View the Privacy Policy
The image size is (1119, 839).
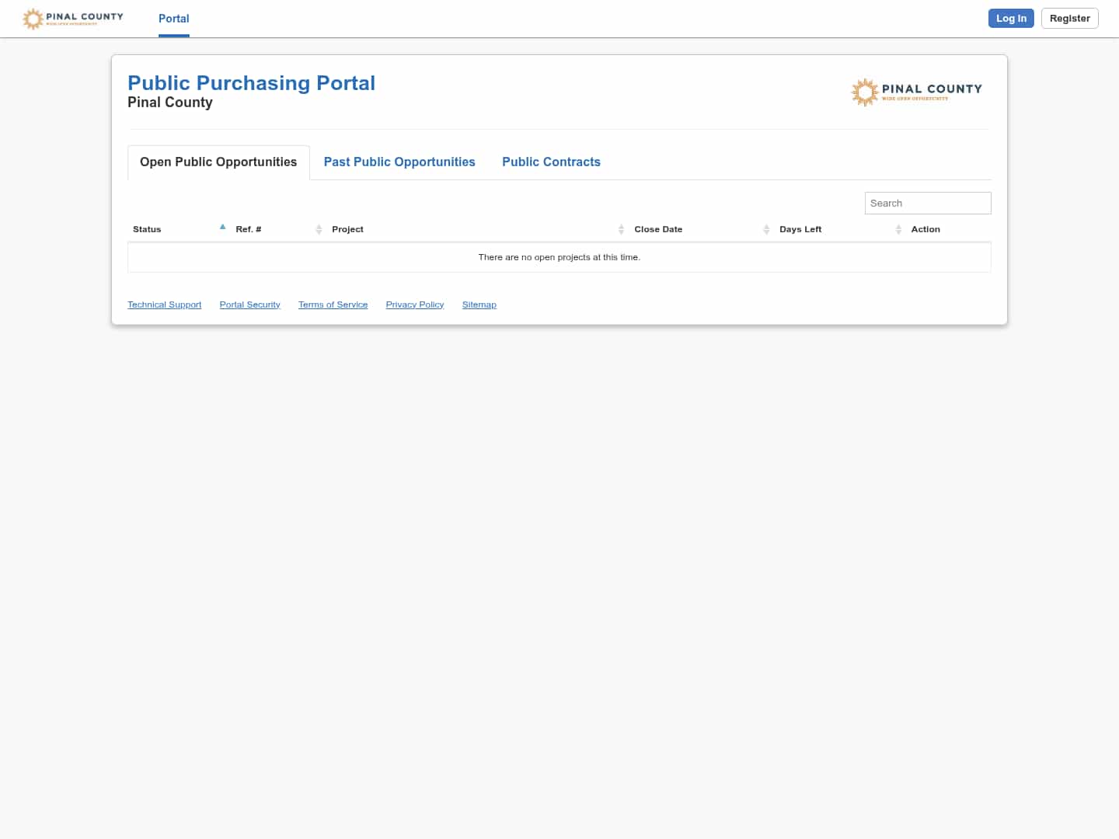(414, 304)
